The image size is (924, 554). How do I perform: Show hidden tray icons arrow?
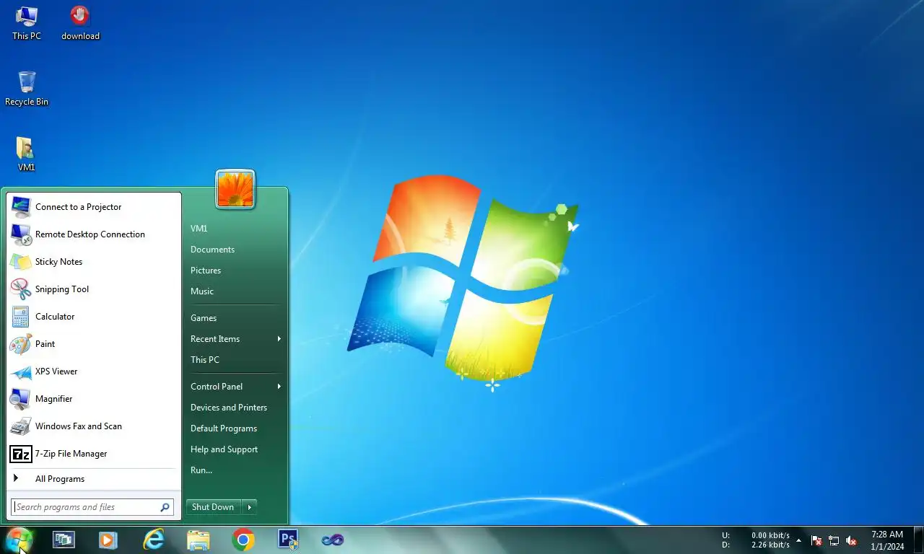[798, 540]
